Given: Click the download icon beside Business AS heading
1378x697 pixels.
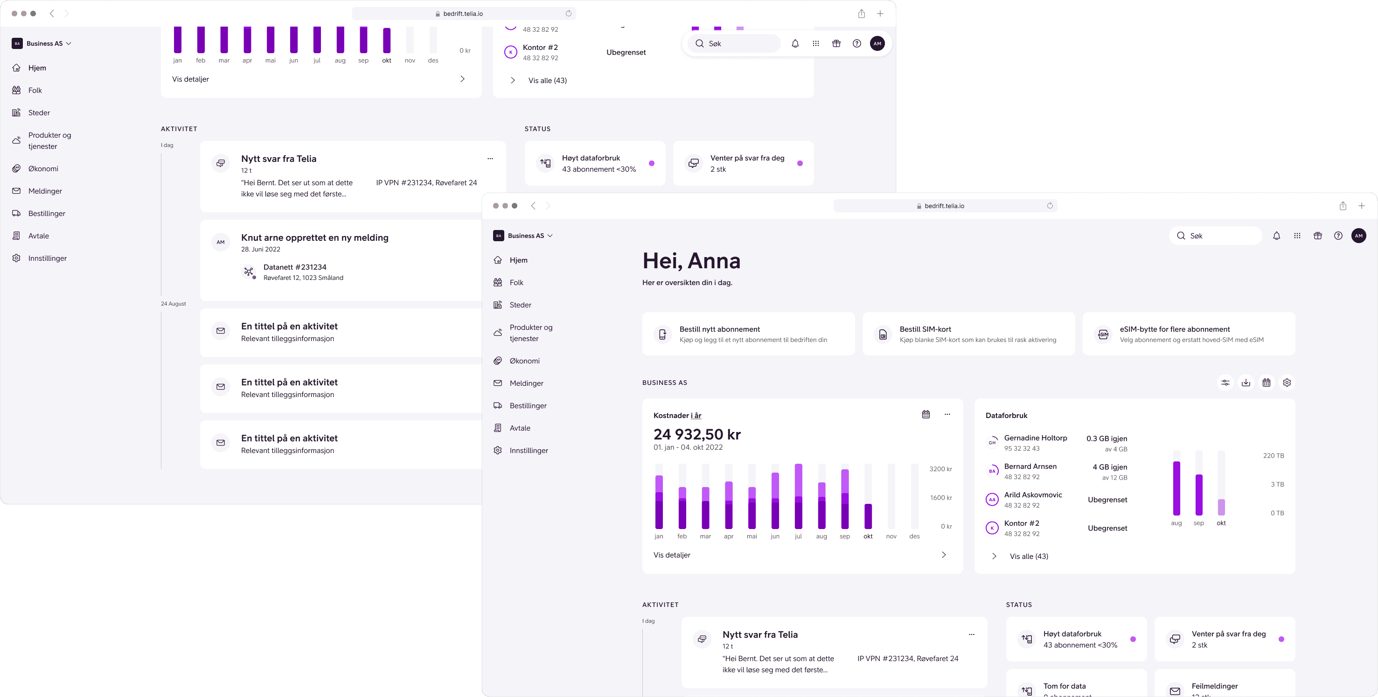Looking at the screenshot, I should point(1246,383).
